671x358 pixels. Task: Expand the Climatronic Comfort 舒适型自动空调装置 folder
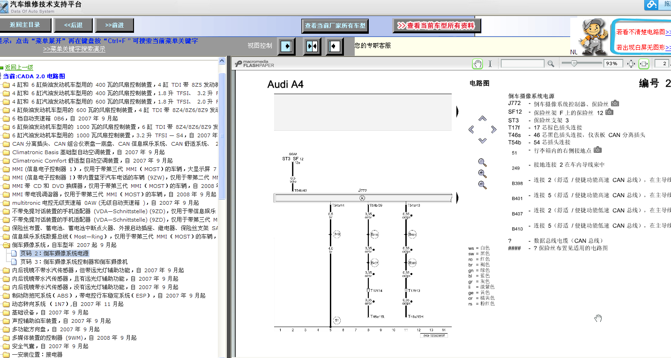[x=6, y=161]
